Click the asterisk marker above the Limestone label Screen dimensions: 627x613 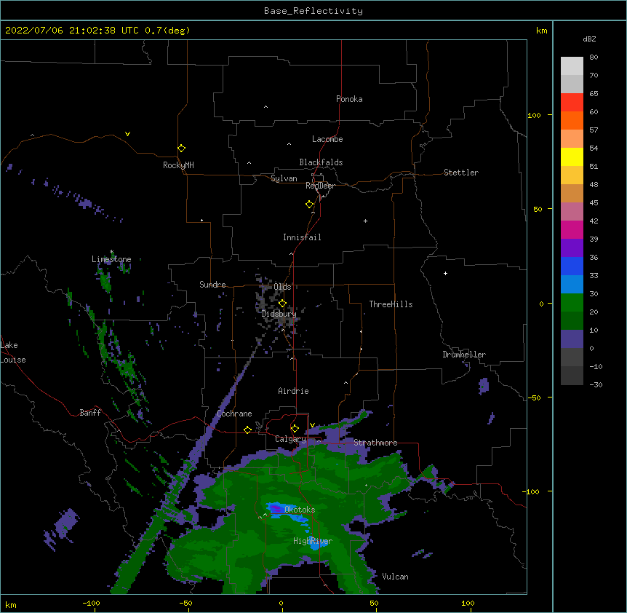pyautogui.click(x=111, y=252)
